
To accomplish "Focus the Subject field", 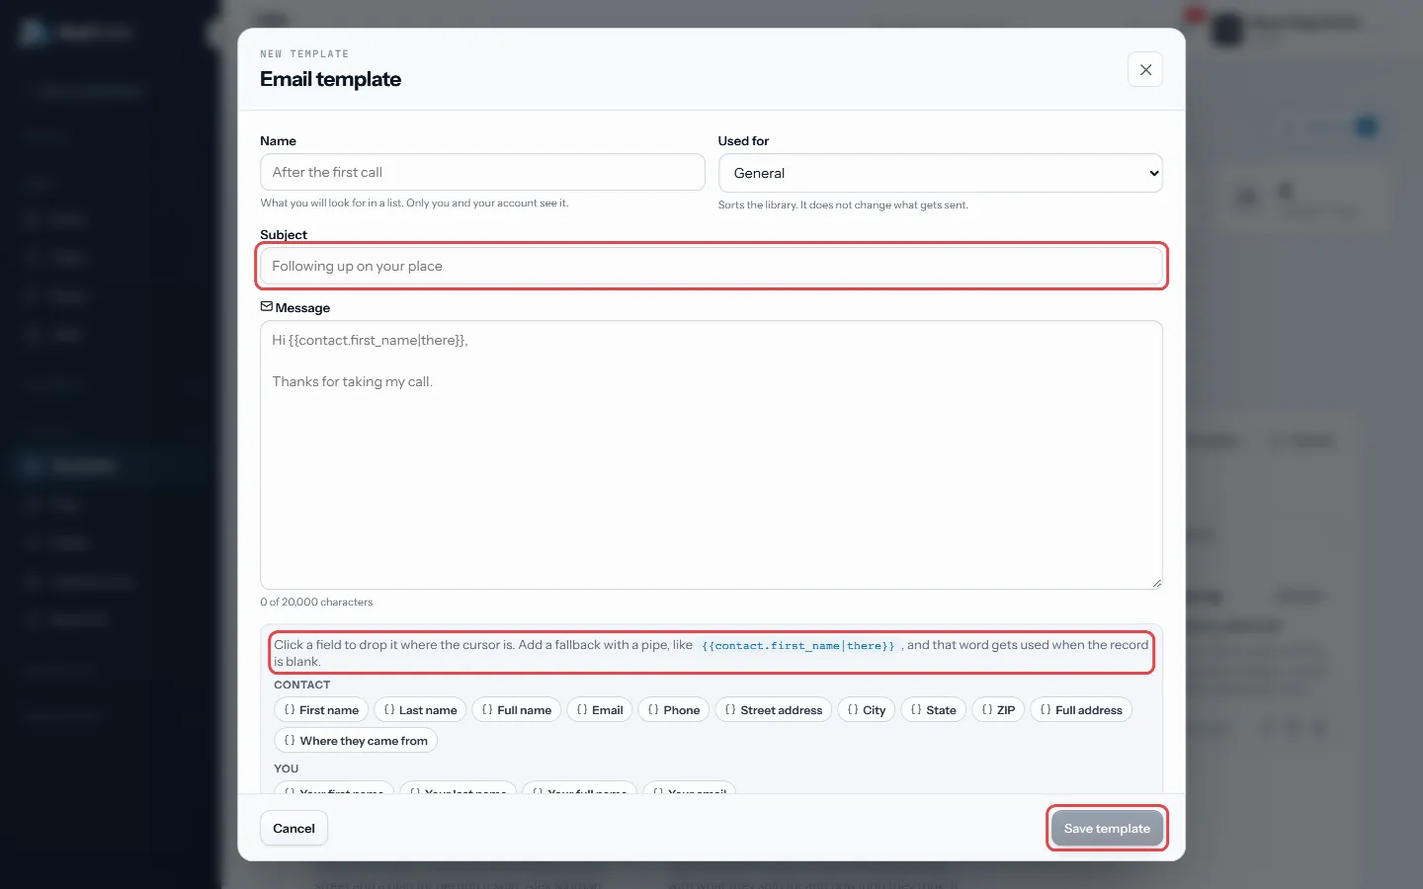I will point(711,266).
